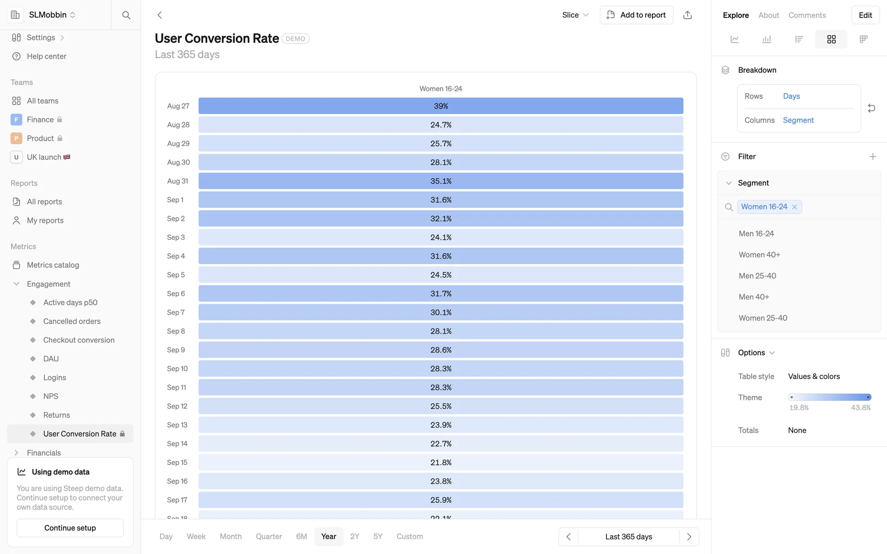Swap breakdown rows and columns icon

pos(871,108)
